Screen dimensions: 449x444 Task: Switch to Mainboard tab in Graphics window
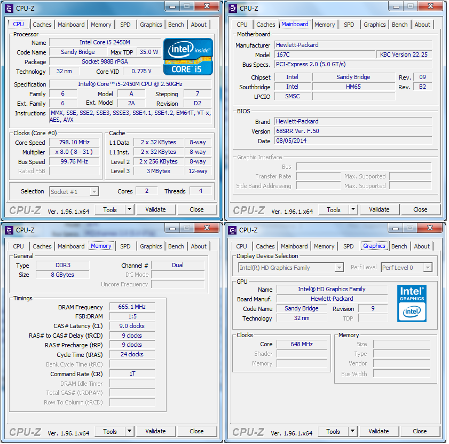(294, 246)
